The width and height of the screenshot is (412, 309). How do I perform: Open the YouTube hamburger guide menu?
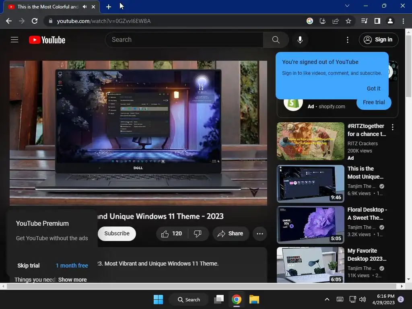tap(14, 40)
